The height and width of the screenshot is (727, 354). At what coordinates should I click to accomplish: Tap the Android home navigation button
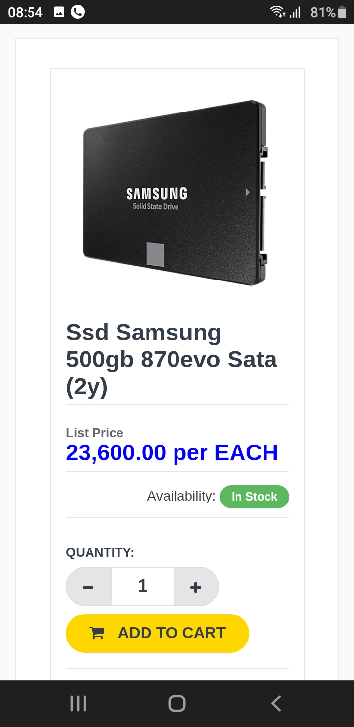(x=177, y=703)
